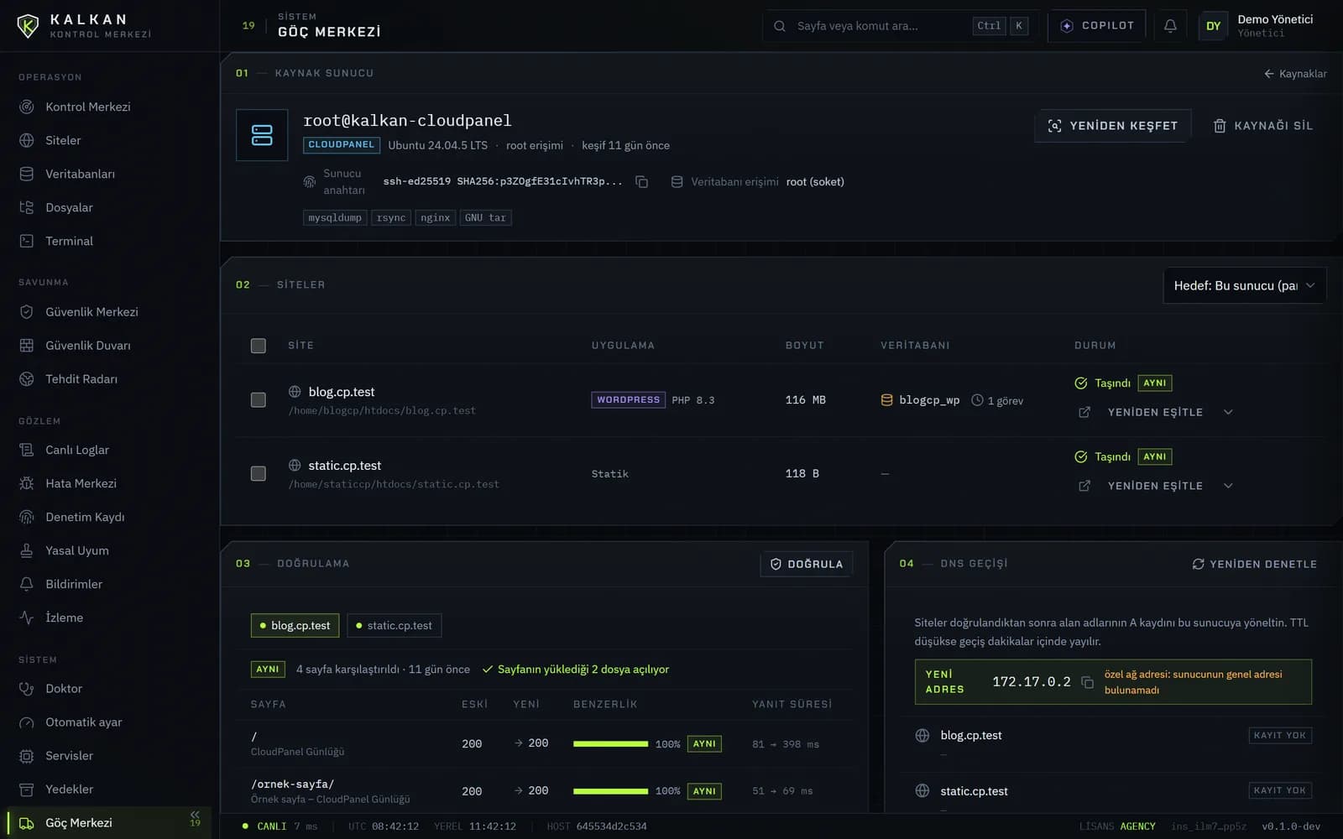Copy the SSH server key fingerprint
Screen dimensions: 1343x839
[x=641, y=182]
